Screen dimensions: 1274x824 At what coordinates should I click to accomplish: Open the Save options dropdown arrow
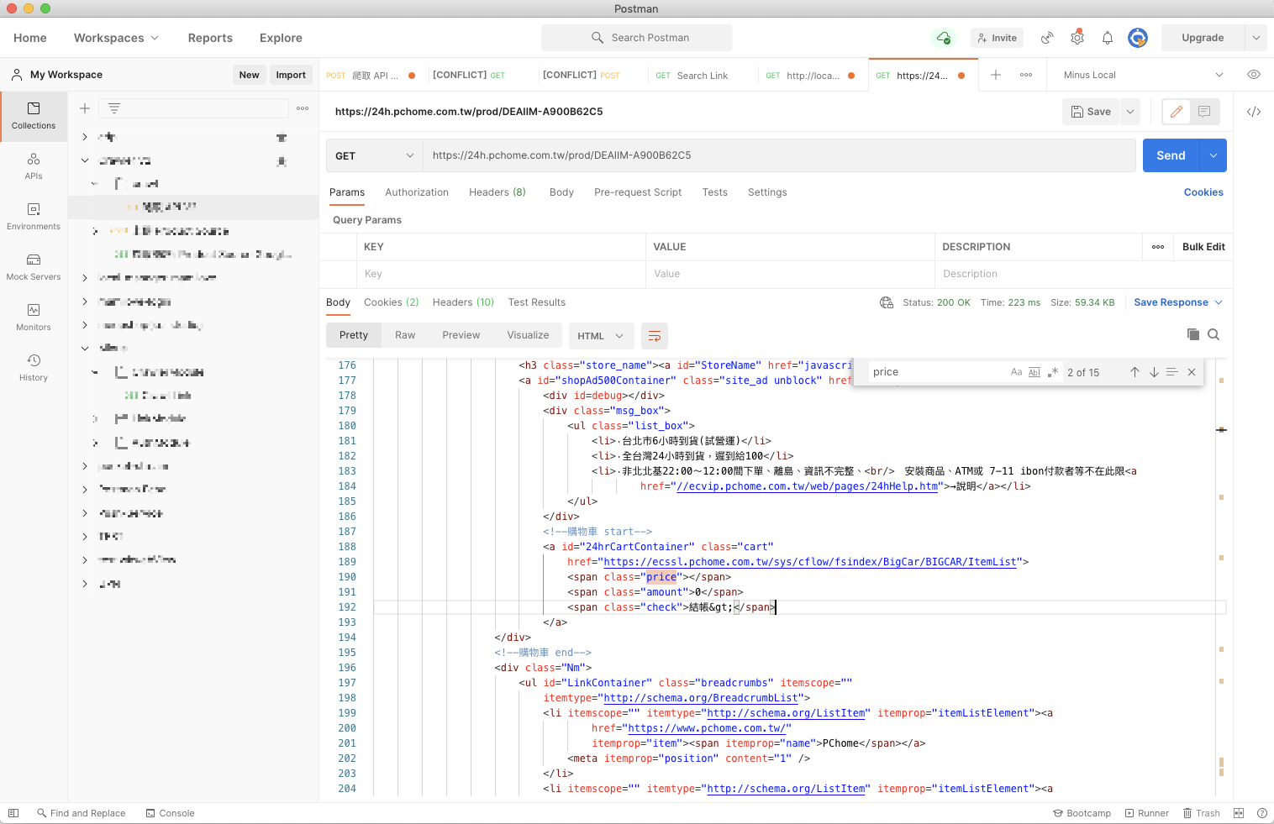(x=1130, y=112)
